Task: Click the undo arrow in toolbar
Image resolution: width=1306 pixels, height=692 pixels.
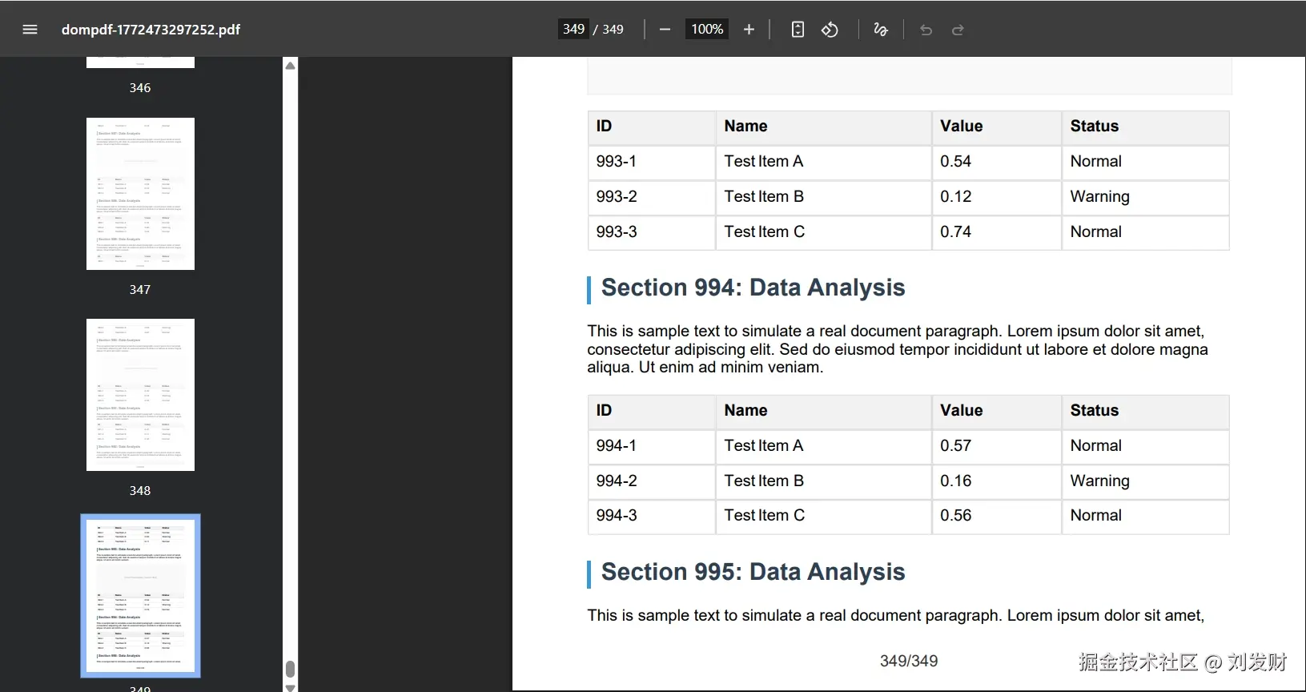Action: tap(926, 30)
